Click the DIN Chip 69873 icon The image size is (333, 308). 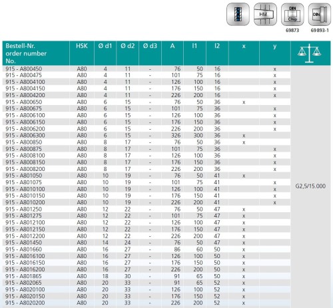pyautogui.click(x=292, y=14)
